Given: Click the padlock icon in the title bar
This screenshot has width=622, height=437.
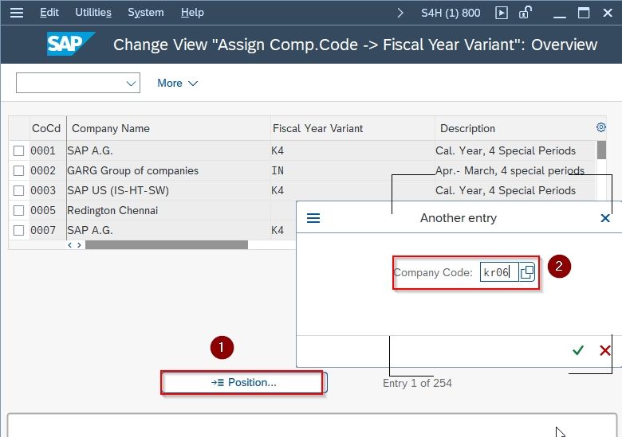Looking at the screenshot, I should coord(526,13).
